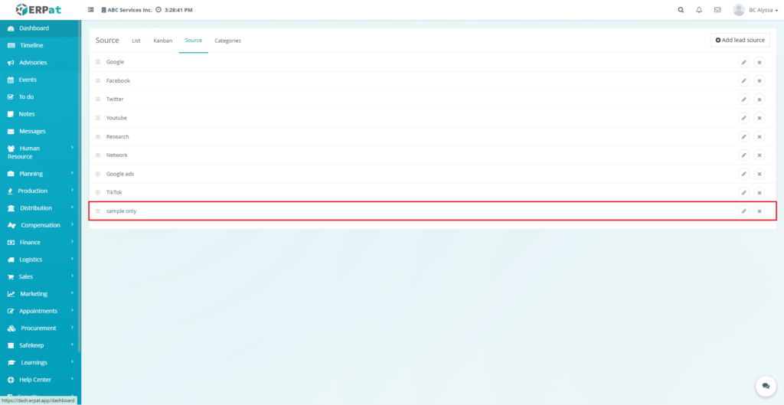This screenshot has height=405, width=784.
Task: Open the mail envelope icon in header
Action: tap(717, 10)
